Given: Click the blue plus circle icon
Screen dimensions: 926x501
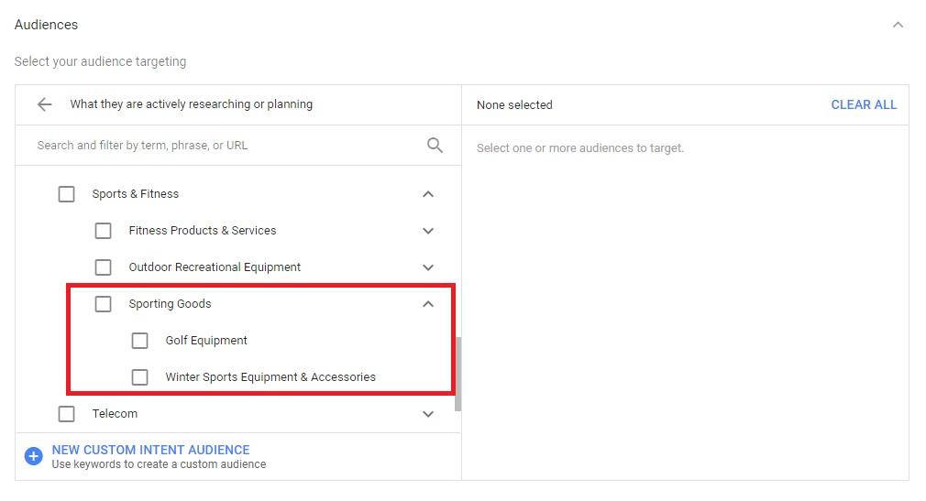Looking at the screenshot, I should pos(34,456).
